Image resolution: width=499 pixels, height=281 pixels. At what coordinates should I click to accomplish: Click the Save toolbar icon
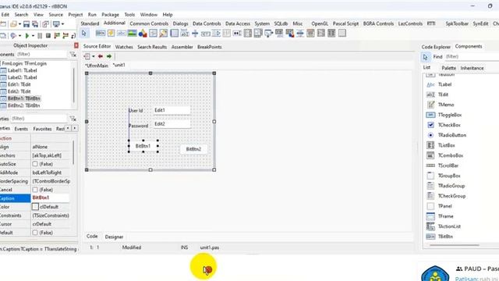click(x=27, y=24)
